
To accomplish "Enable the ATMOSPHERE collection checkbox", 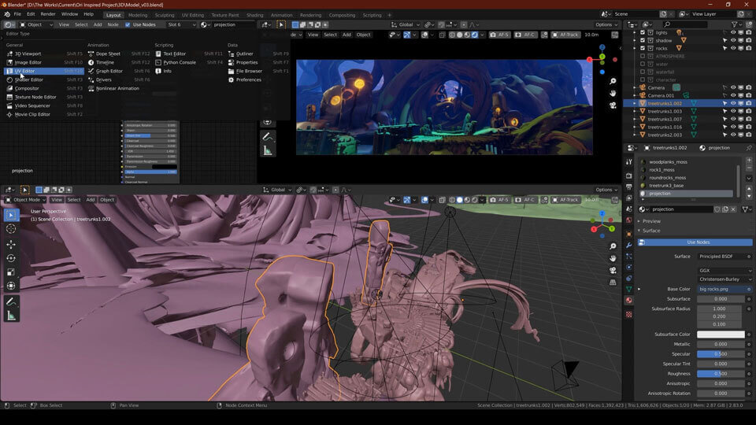I will click(643, 57).
